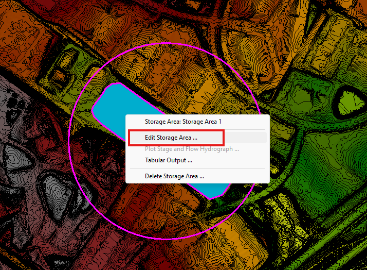Select Tabular Output menu entry
The height and width of the screenshot is (270, 367).
click(169, 160)
